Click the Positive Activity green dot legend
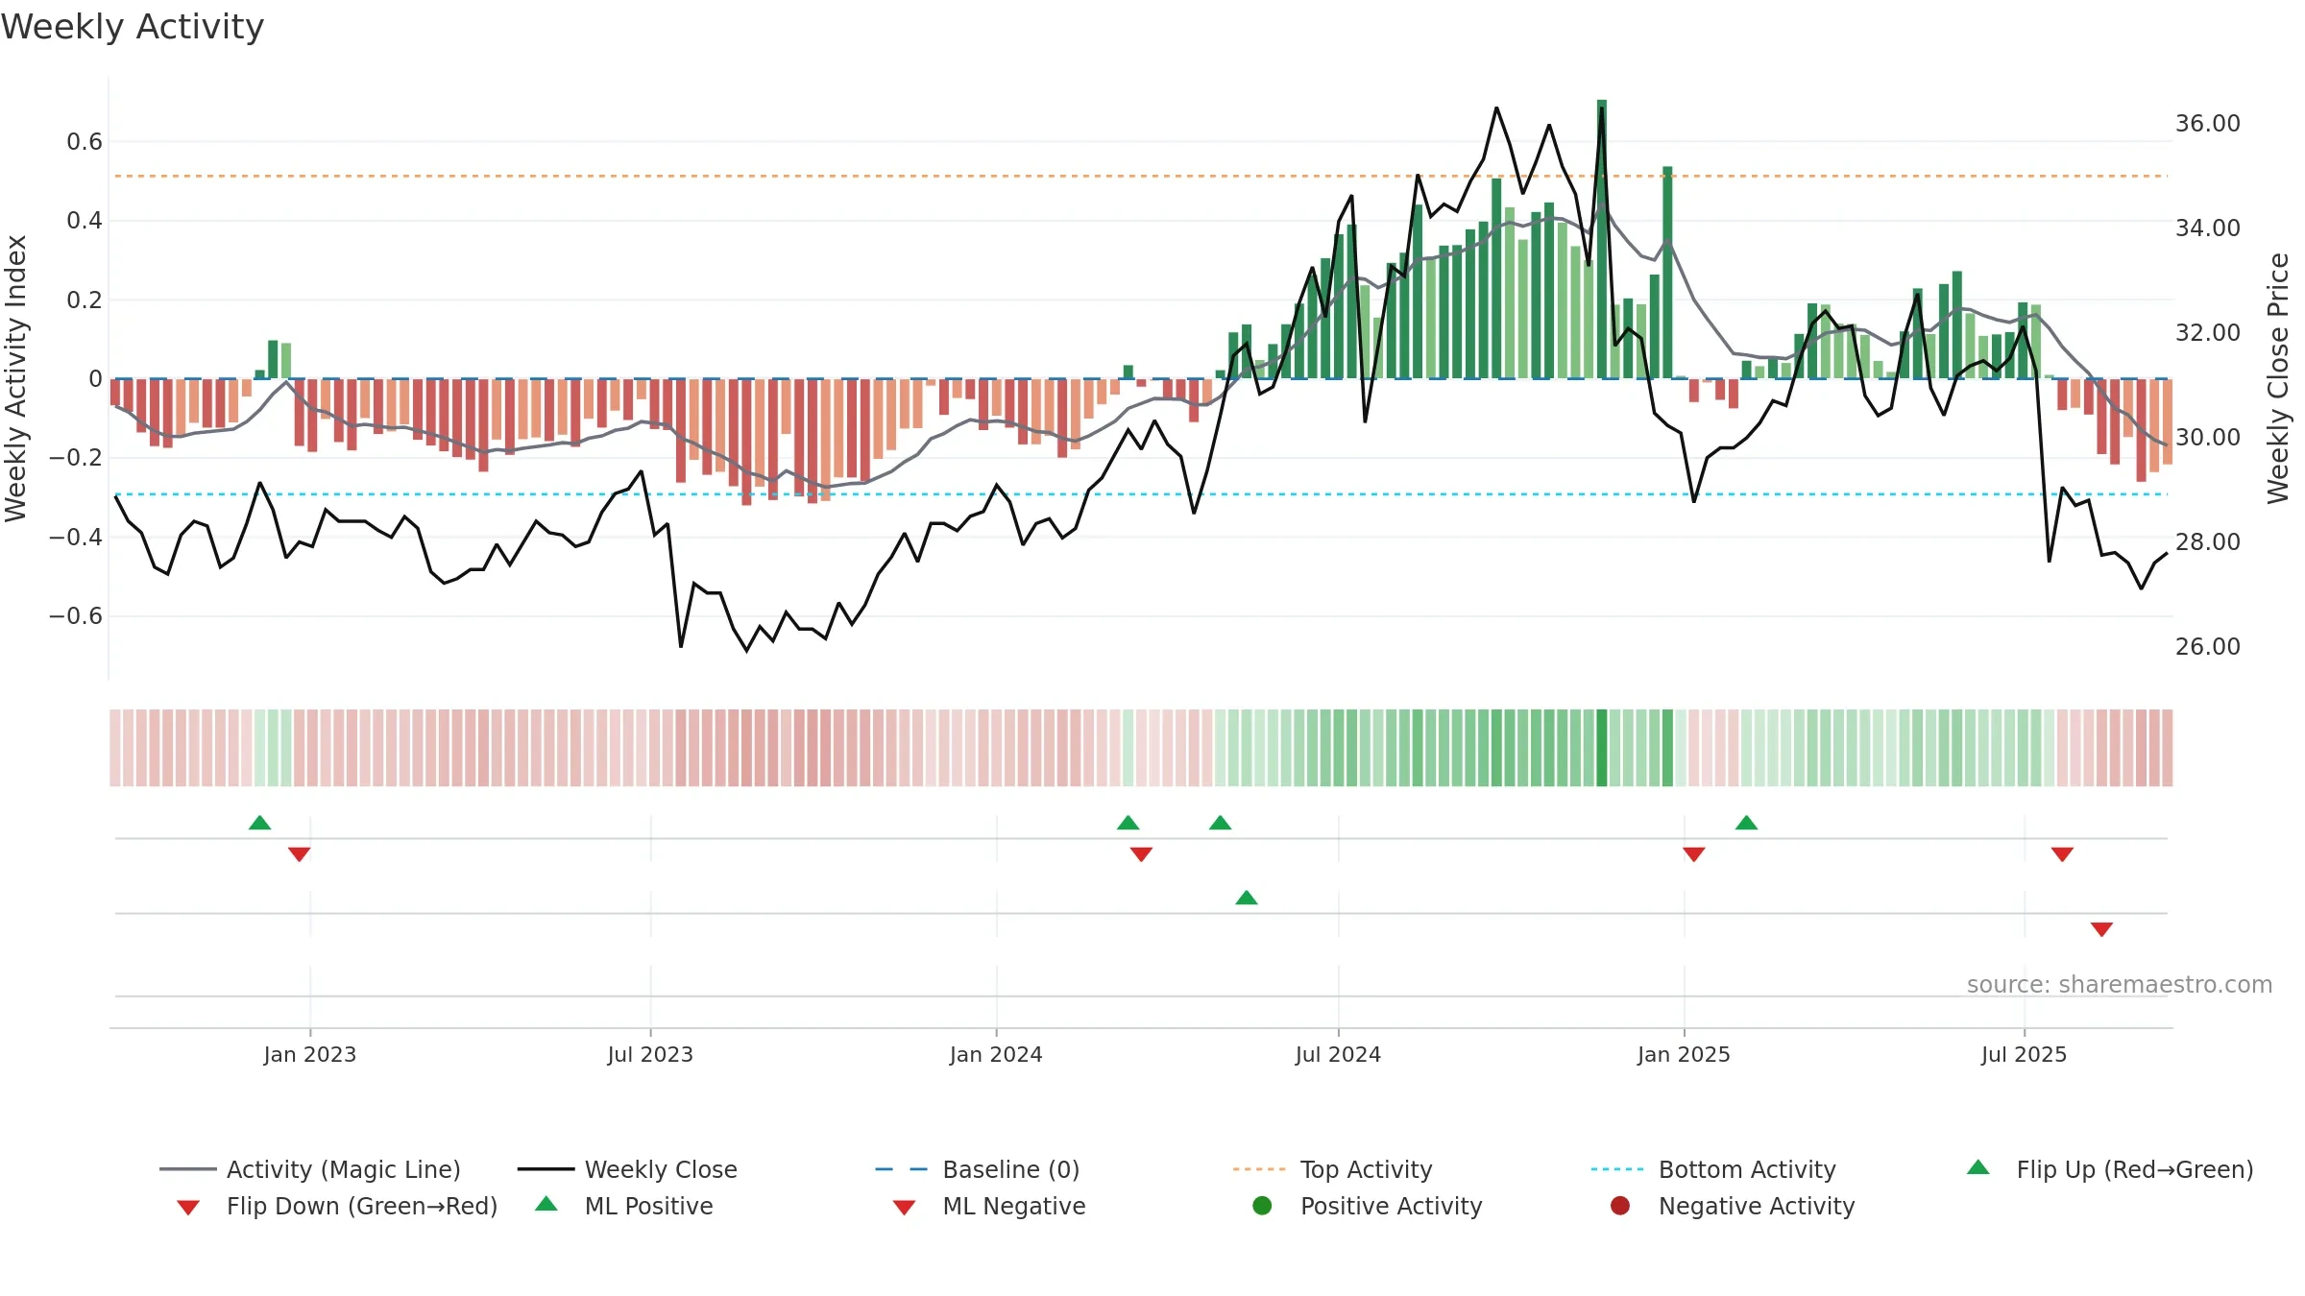The height and width of the screenshot is (1296, 2305). tap(1262, 1206)
